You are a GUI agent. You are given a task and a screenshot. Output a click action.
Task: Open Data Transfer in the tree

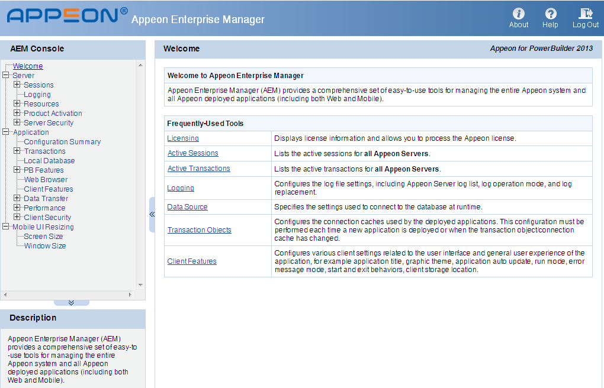[x=46, y=199]
